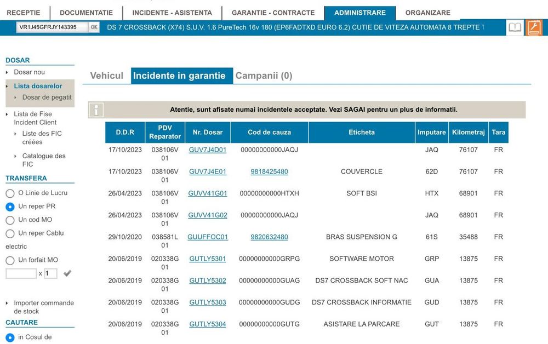Select 'Un forfait MO' radio button
Screen dimensions: 548x344
tap(10, 260)
